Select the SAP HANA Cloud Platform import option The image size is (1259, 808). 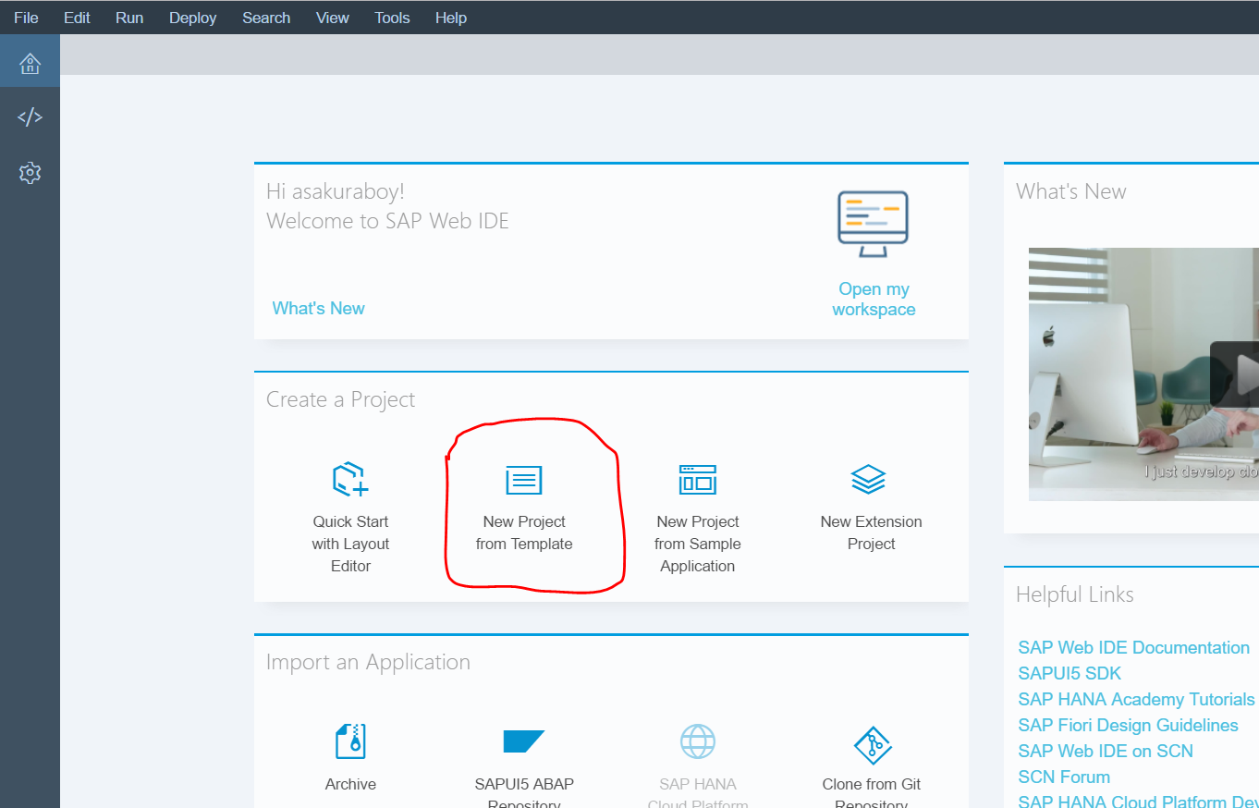697,758
